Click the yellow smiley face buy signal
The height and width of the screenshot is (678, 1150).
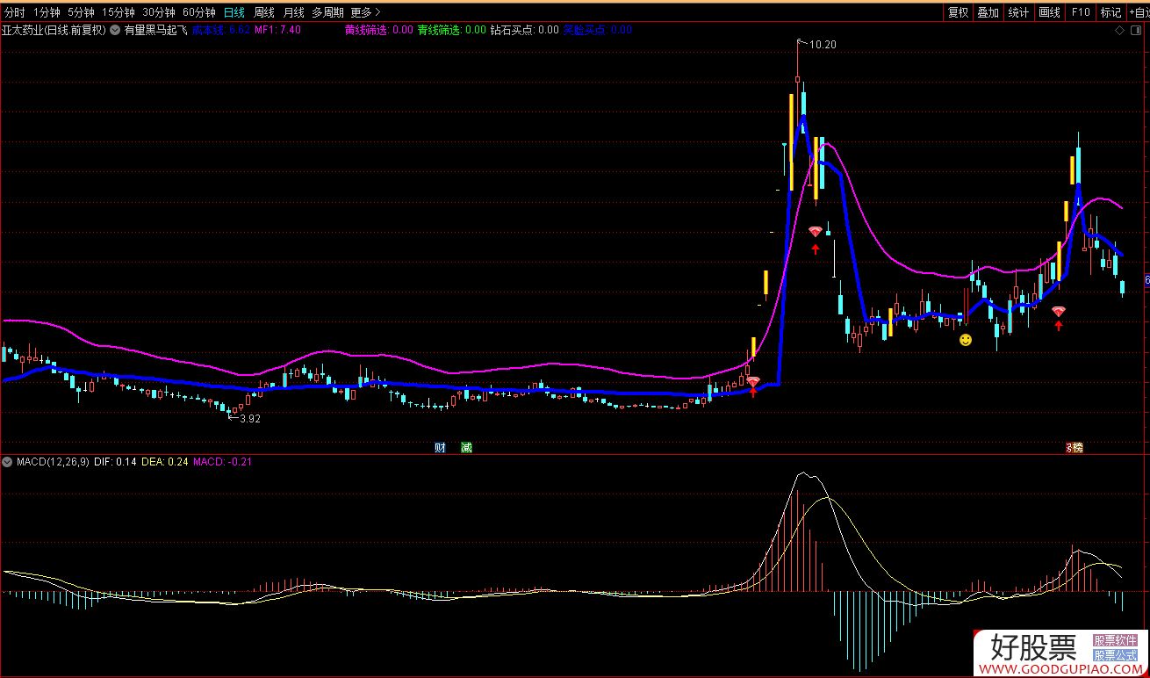pyautogui.click(x=965, y=340)
